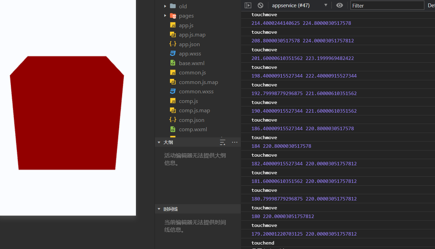This screenshot has width=435, height=249.
Task: Select log value 184 220.8000030517578
Action: pyautogui.click(x=281, y=146)
